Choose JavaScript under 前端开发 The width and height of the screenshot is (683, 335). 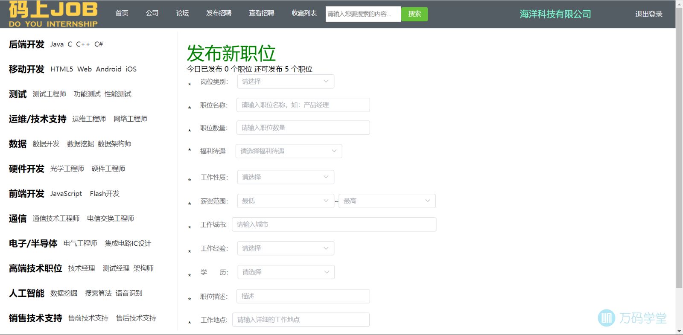pos(66,194)
